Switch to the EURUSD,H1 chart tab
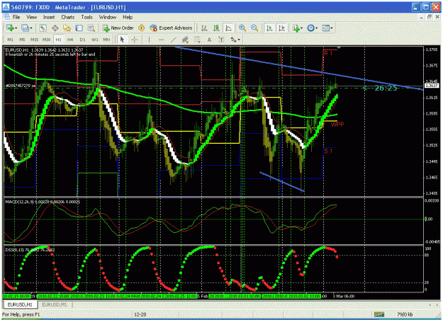 (21, 304)
